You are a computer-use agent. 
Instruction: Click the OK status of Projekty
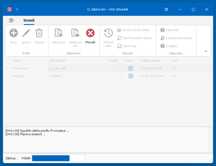coord(174,76)
